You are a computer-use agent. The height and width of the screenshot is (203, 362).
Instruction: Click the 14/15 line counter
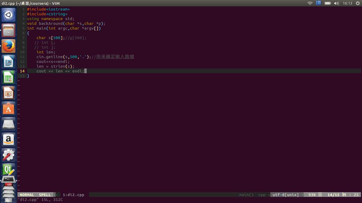[x=333, y=195]
